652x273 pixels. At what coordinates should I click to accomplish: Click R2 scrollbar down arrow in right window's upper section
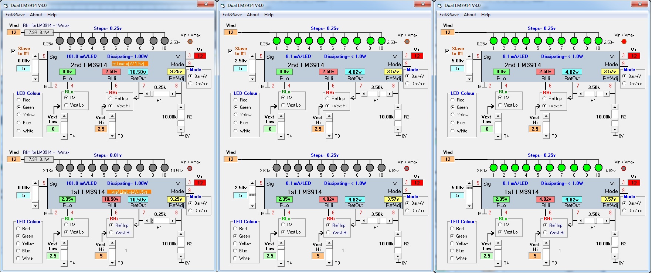[x=615, y=129]
